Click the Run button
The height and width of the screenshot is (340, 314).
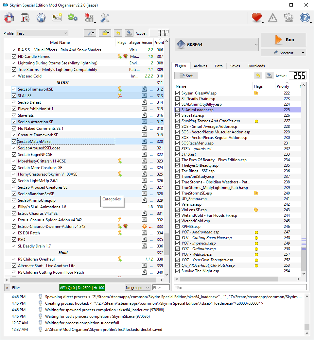tap(283, 40)
